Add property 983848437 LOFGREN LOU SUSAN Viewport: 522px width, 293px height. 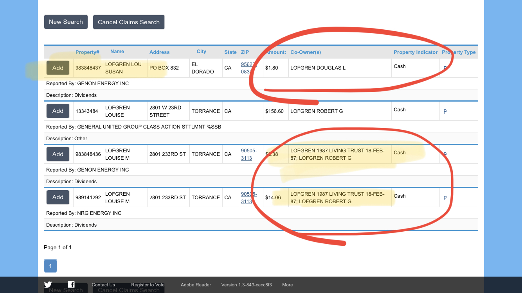(58, 68)
